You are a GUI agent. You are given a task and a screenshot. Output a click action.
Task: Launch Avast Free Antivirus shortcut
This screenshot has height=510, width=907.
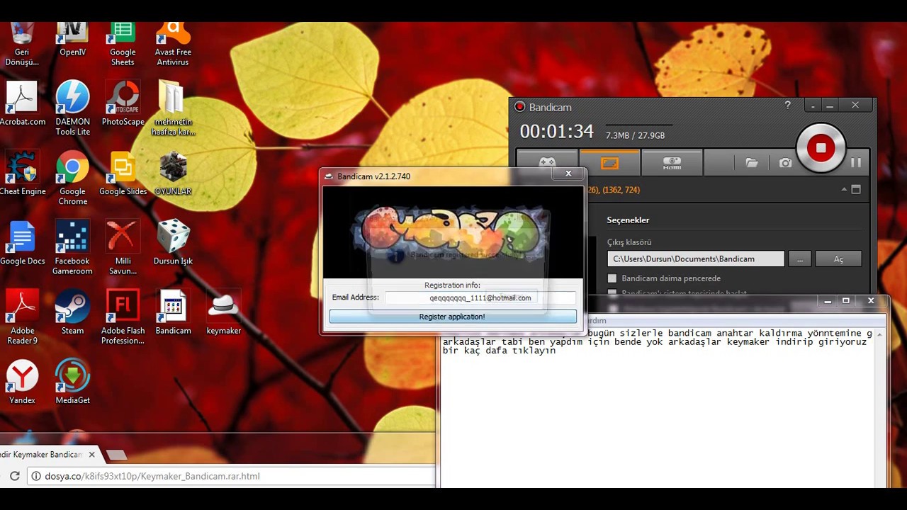[x=173, y=44]
